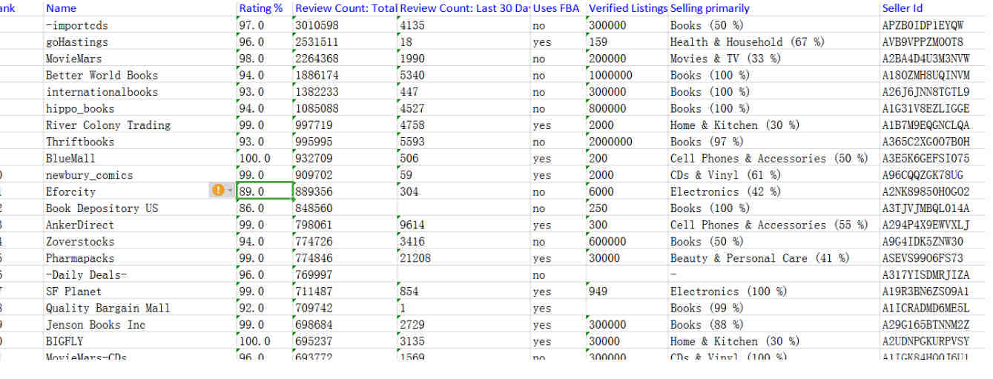
Task: Click the total review count 2531511
Action: coord(317,42)
